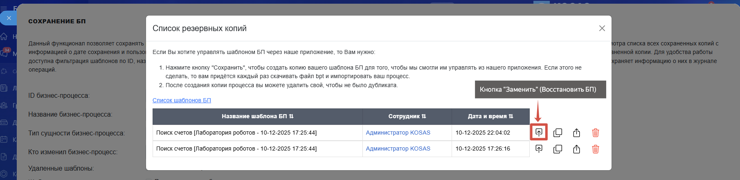Open the hamburger menu at the top left

coord(4,7)
